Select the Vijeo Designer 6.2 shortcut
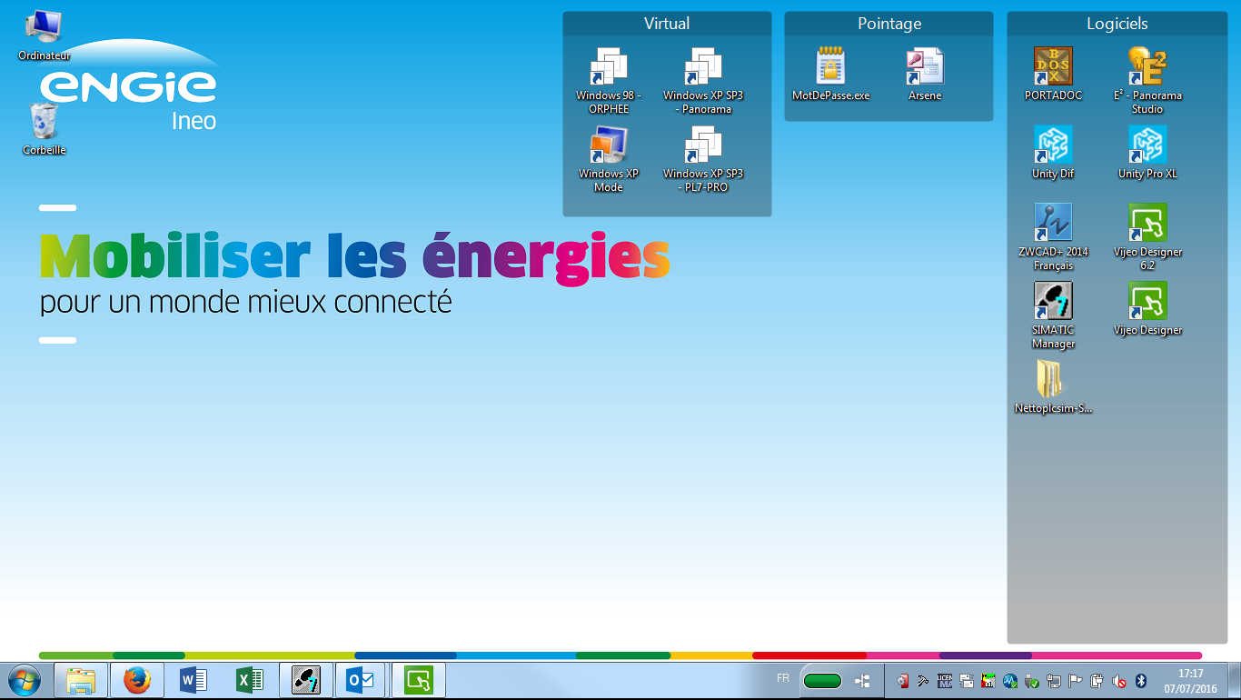This screenshot has width=1241, height=700. (1147, 225)
